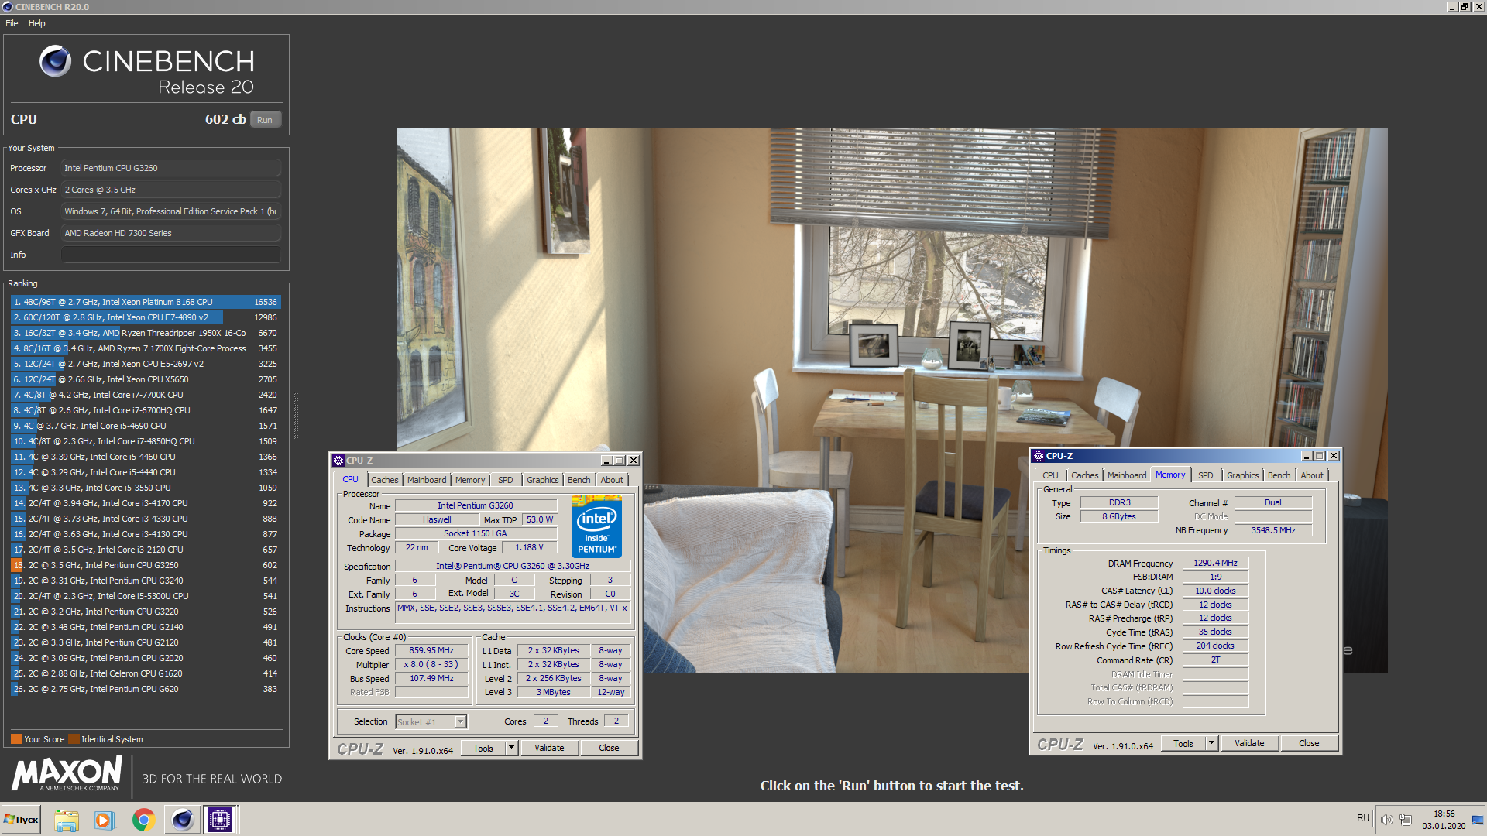
Task: Click Close button in left CPU-Z window
Action: click(x=609, y=749)
